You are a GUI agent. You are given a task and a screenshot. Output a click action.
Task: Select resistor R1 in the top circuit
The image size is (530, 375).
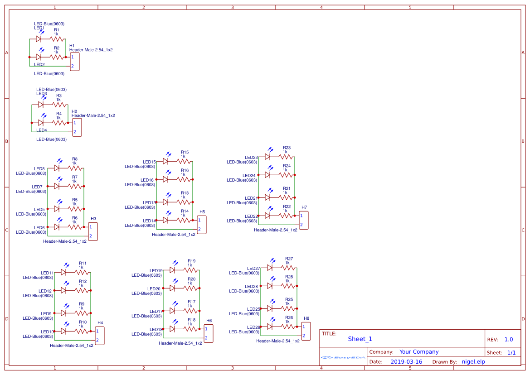(x=57, y=39)
